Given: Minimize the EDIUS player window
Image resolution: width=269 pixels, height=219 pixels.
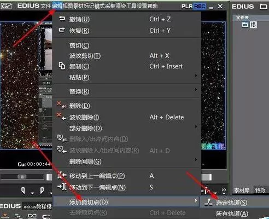Looking at the screenshot, I should click(211, 7).
